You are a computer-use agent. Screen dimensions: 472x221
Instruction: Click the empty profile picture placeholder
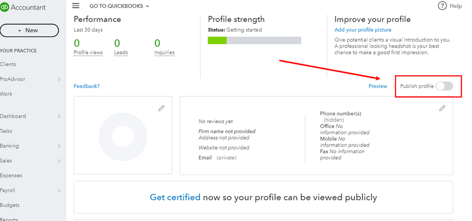(123, 137)
